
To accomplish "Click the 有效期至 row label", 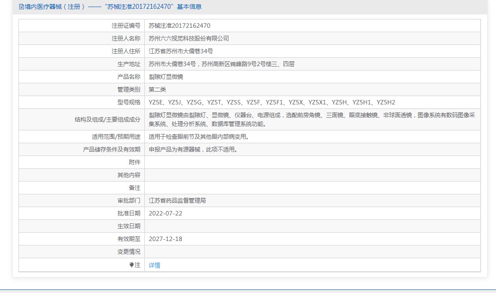I will click(x=129, y=239).
